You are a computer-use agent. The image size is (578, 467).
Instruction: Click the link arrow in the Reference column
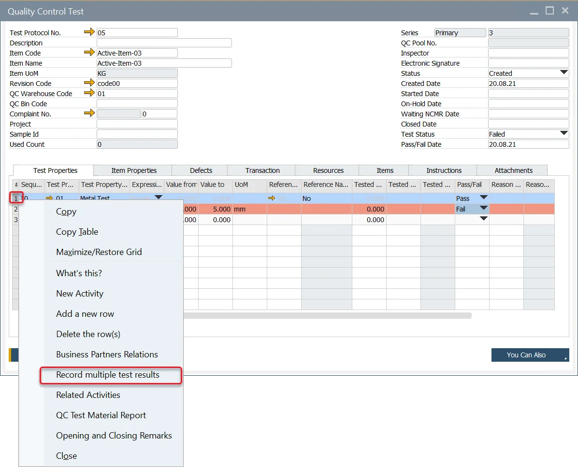(x=272, y=198)
